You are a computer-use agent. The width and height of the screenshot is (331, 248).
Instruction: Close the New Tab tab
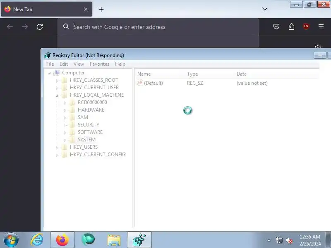click(86, 9)
